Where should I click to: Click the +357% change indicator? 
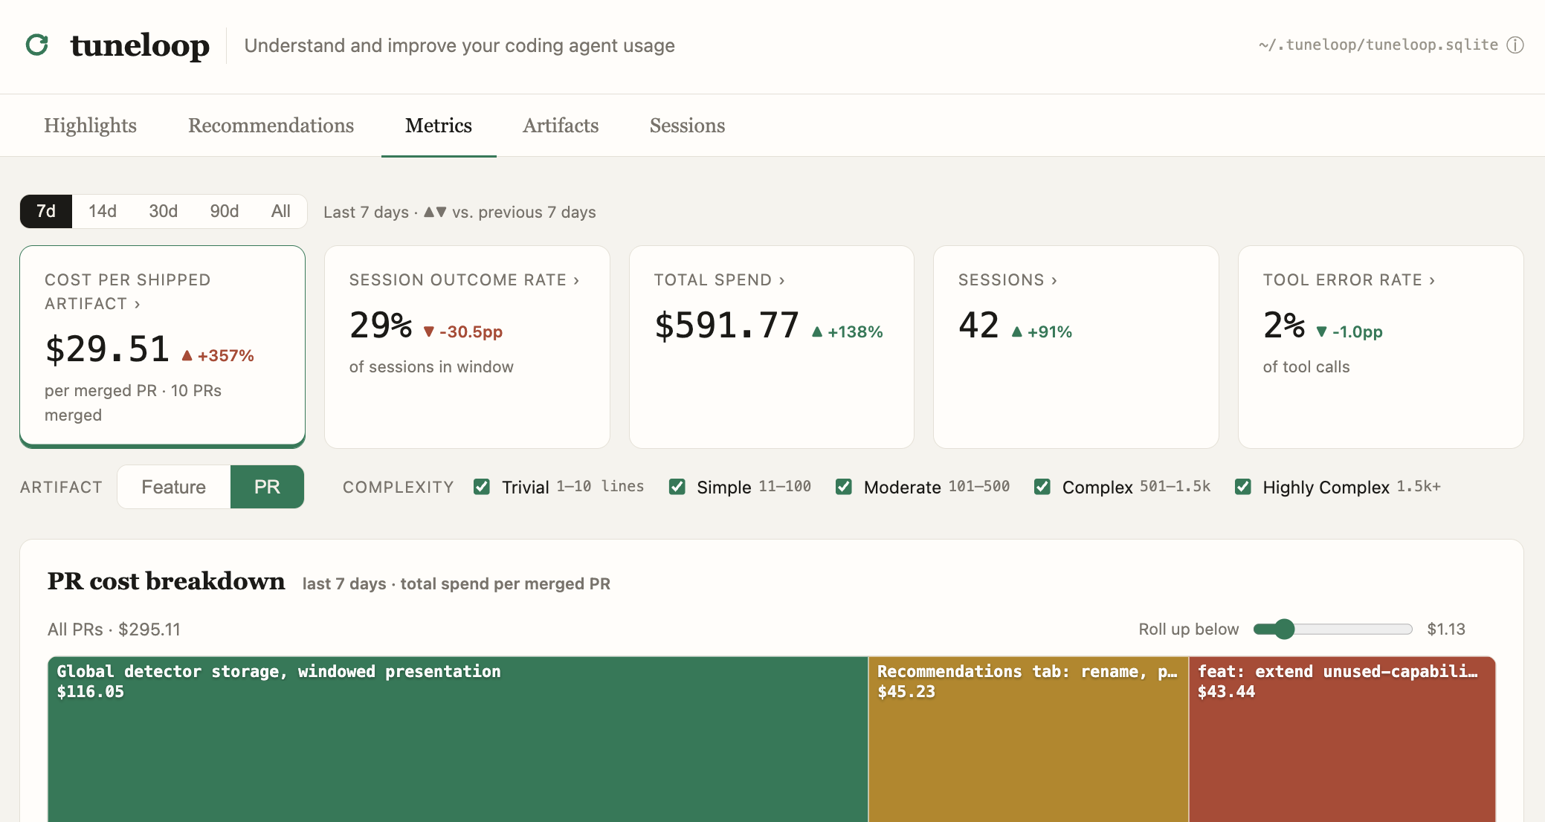click(218, 355)
